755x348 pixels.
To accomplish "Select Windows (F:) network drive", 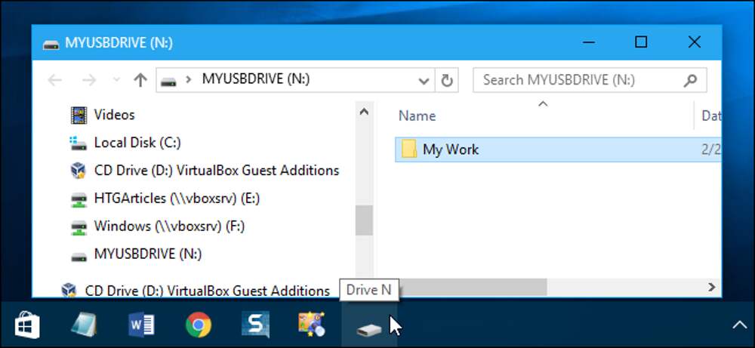I will coord(168,226).
